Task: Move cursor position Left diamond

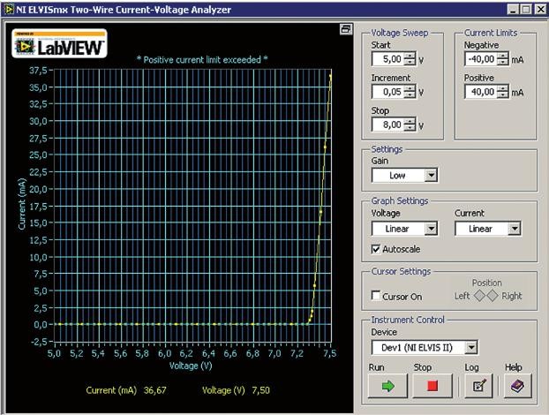Action: 479,296
